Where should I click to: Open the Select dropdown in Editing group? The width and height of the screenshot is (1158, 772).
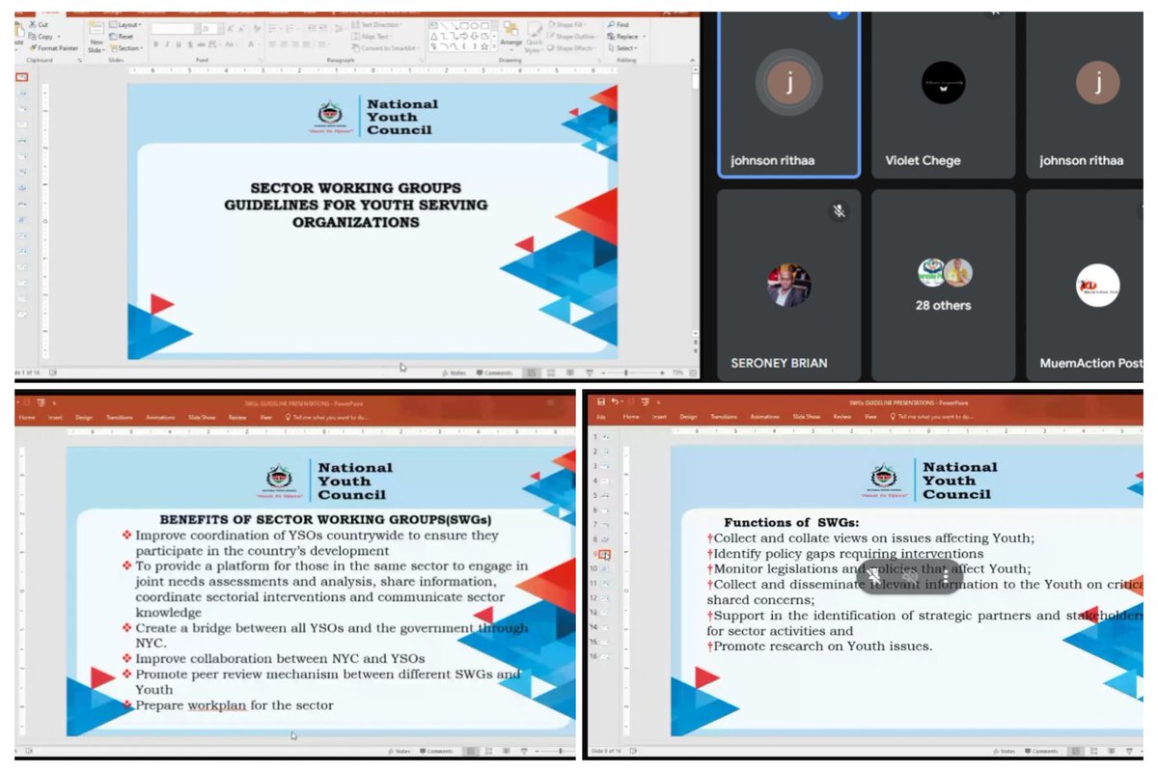click(623, 48)
